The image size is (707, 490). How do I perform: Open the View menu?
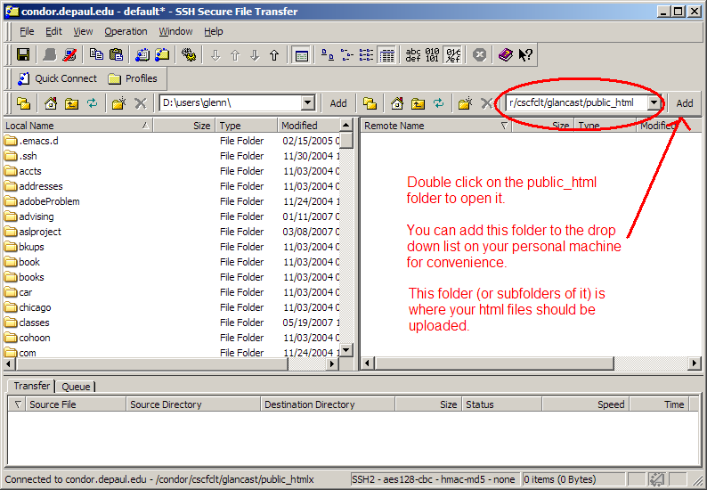[x=83, y=31]
